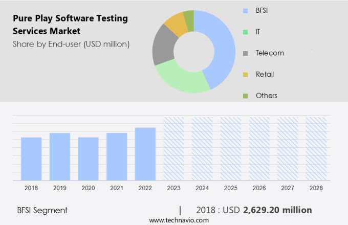Click the Others olive legend swatch

[x=245, y=96]
